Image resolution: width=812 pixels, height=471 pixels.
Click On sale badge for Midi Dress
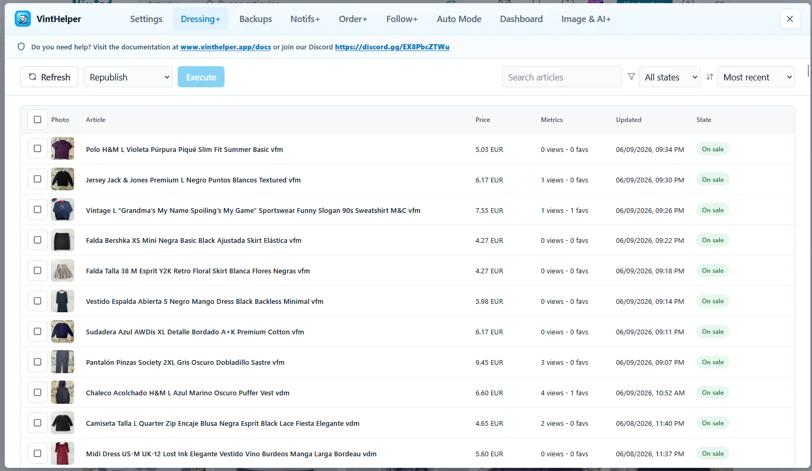[713, 454]
